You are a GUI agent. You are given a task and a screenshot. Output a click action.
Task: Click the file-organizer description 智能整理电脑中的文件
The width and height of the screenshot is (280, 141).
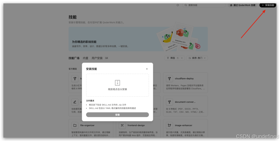91,134
